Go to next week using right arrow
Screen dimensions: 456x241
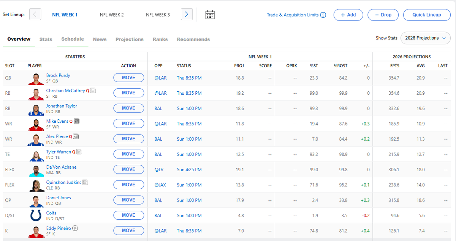[187, 14]
